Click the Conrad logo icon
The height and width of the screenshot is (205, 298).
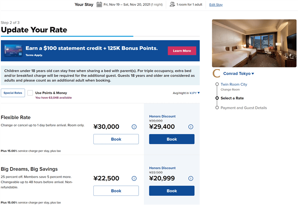217,73
